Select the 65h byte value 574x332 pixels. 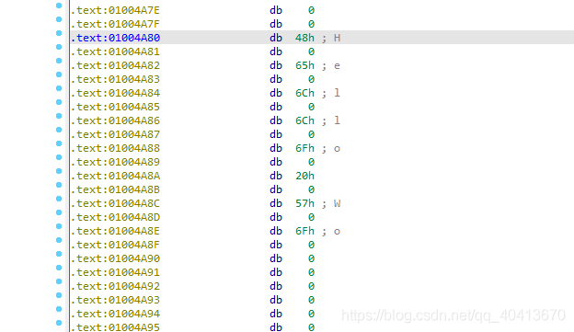pyautogui.click(x=304, y=65)
